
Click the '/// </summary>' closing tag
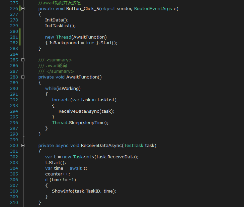(x=56, y=71)
